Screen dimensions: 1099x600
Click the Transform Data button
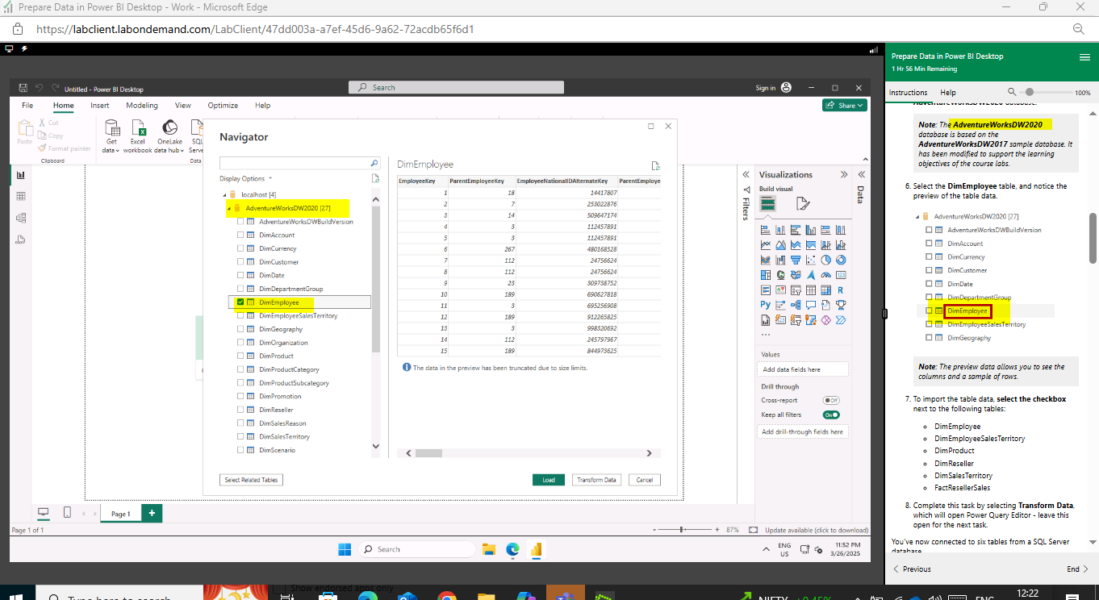[597, 480]
